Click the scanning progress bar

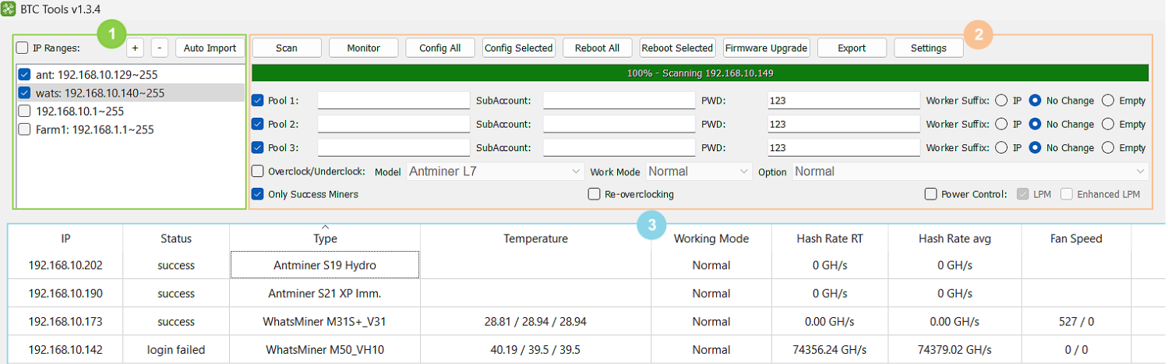(700, 72)
